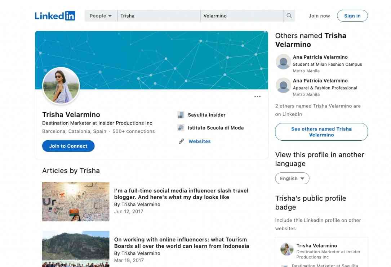Click the text Include this LinkedIn profile on other websites

(x=318, y=225)
